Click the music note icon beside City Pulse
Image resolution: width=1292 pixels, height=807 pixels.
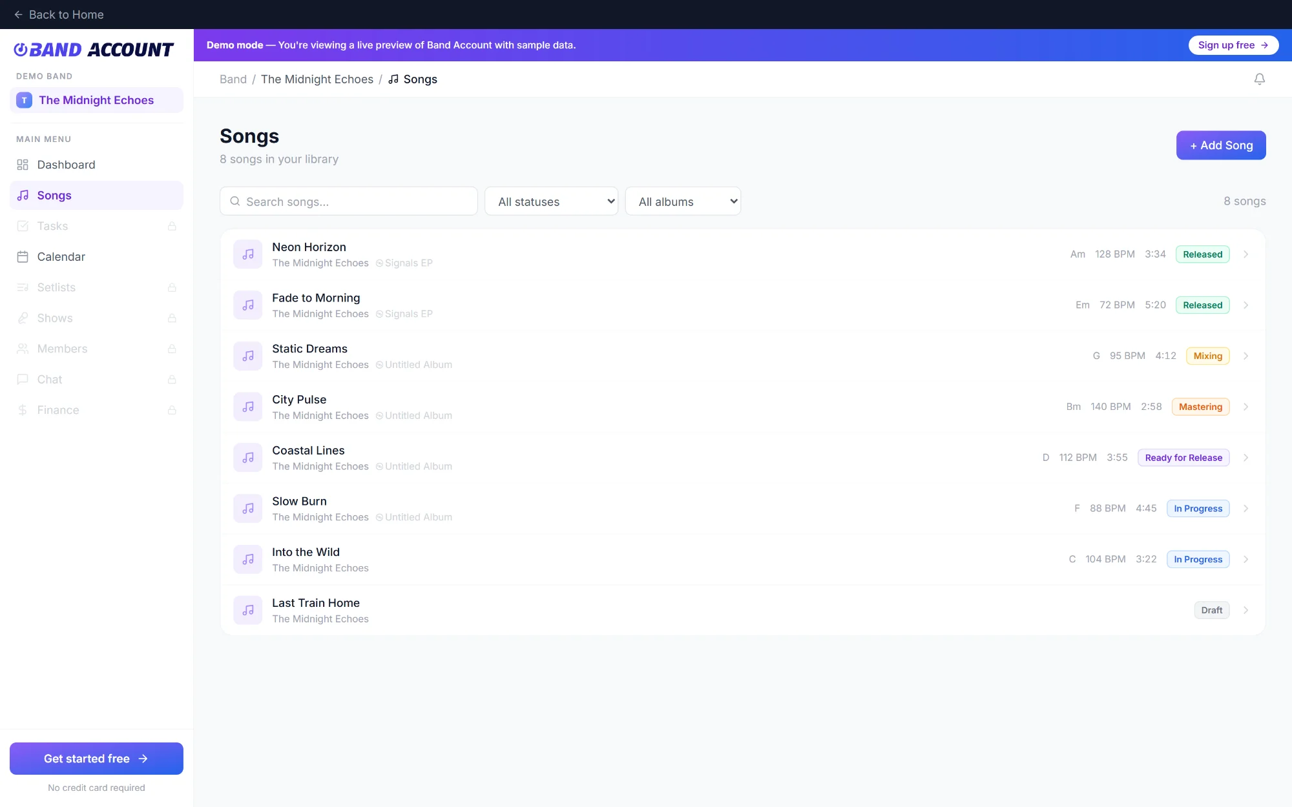pos(248,407)
